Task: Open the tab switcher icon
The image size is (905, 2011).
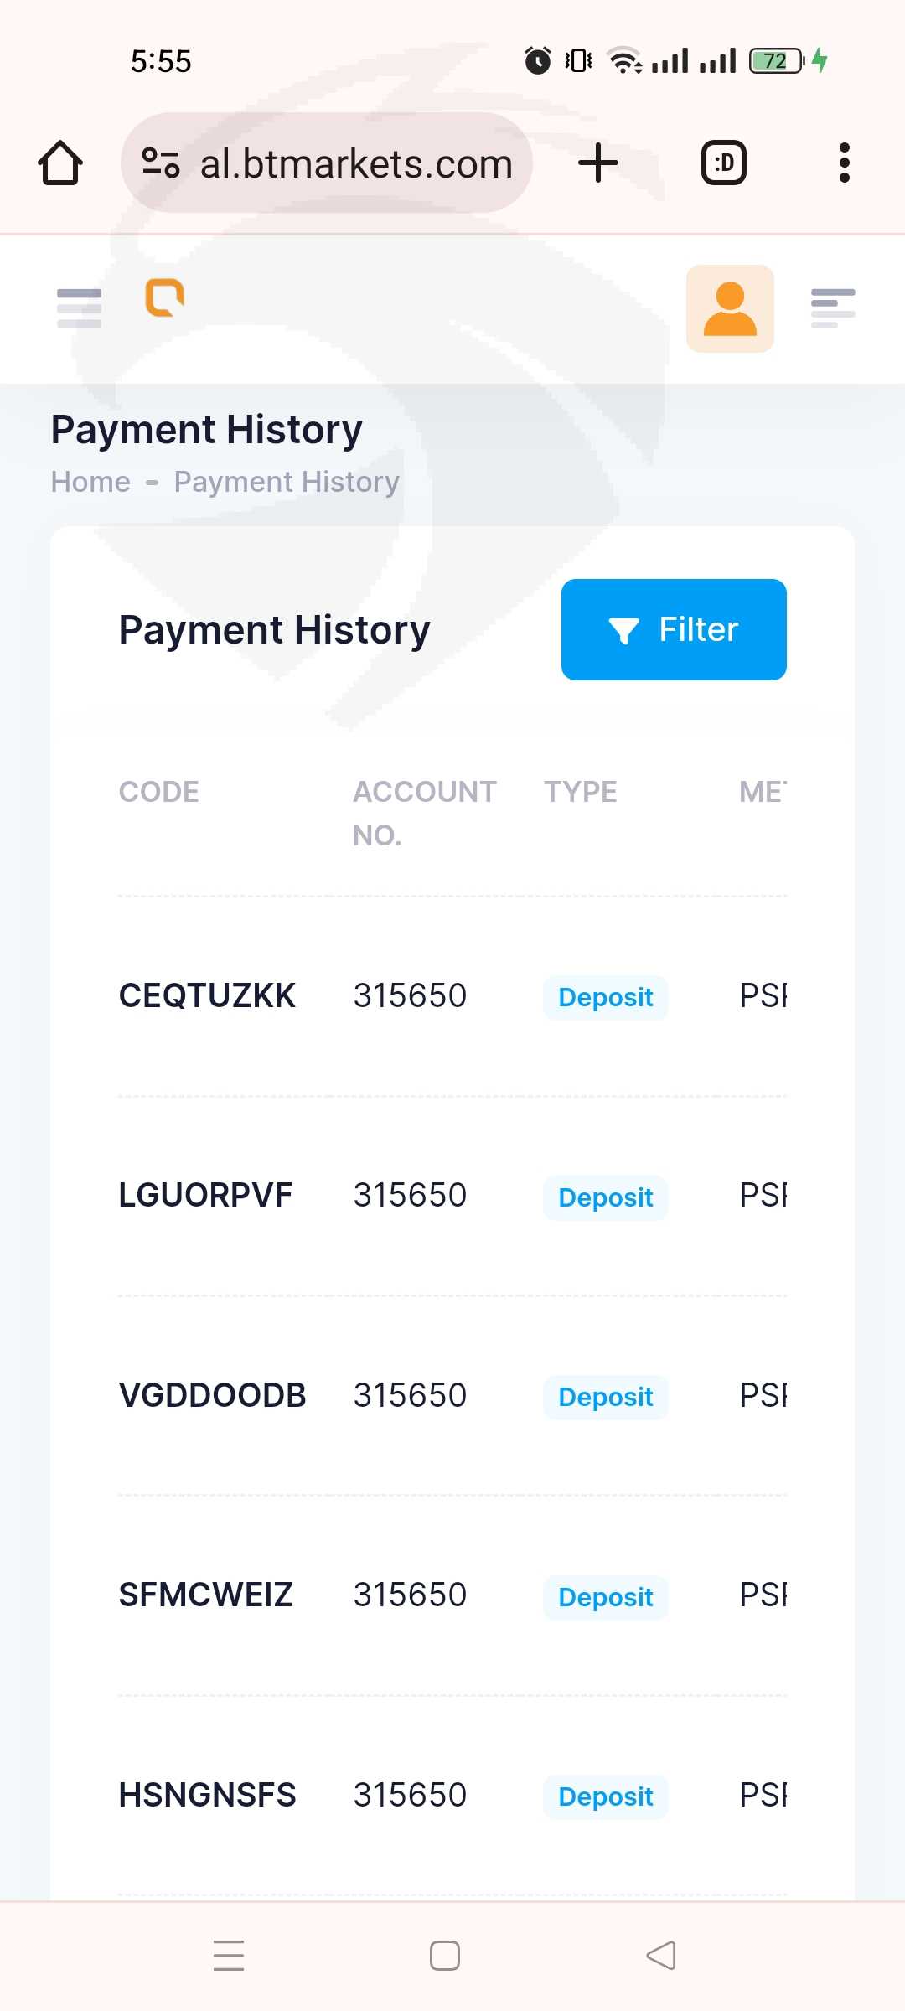Action: (724, 163)
